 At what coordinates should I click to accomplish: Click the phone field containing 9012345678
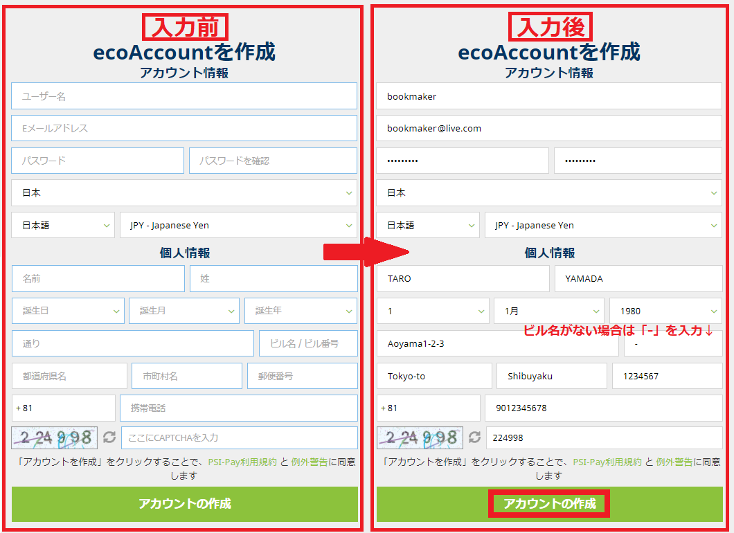tap(603, 408)
